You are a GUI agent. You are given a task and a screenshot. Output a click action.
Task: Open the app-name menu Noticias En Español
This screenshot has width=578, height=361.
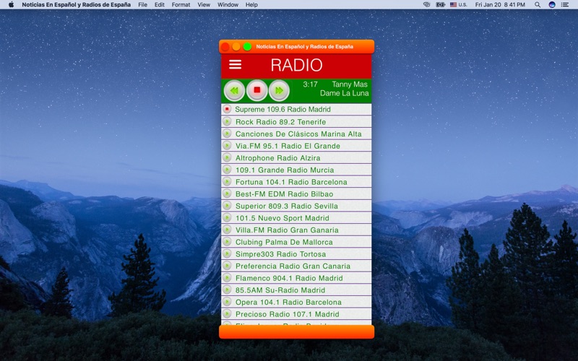point(77,5)
